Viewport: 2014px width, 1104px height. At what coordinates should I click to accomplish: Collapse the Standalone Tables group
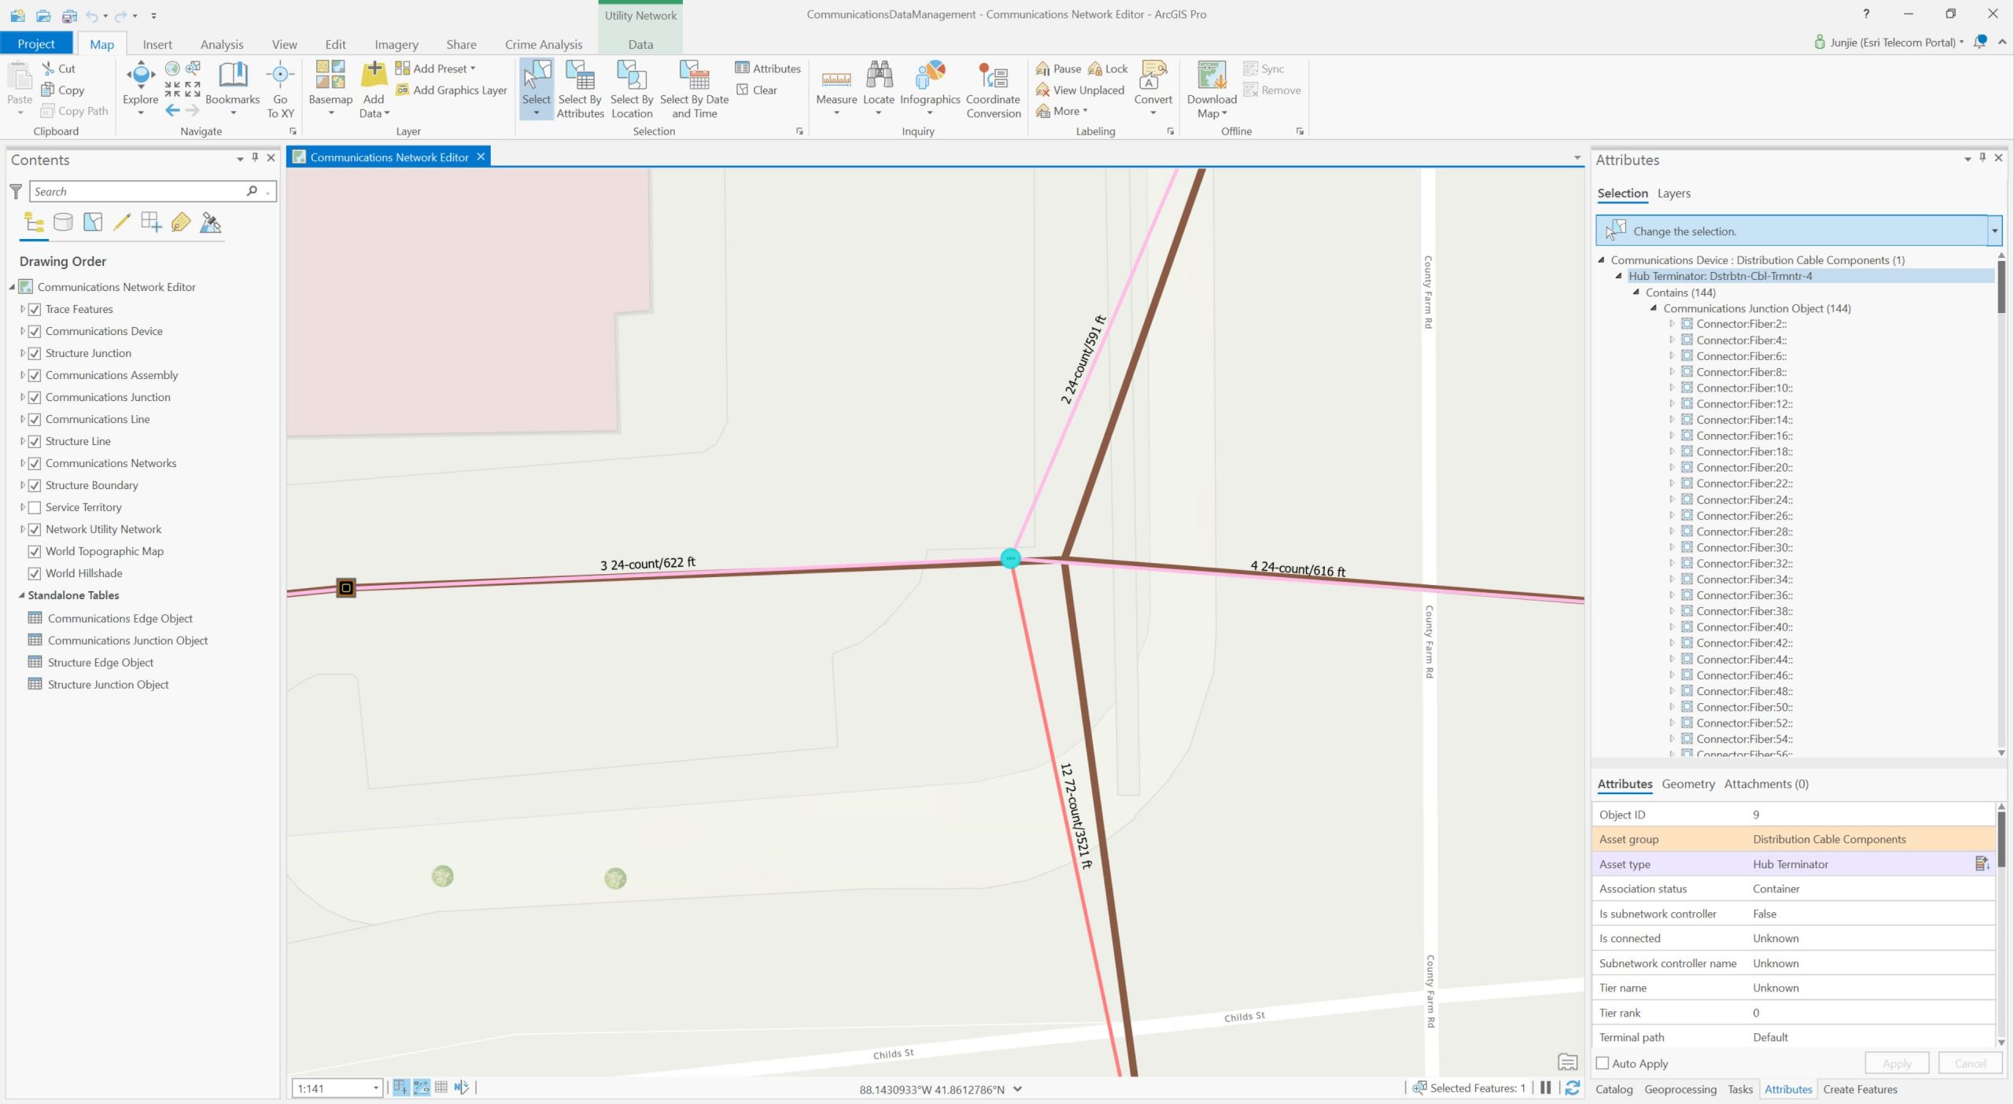click(x=22, y=595)
